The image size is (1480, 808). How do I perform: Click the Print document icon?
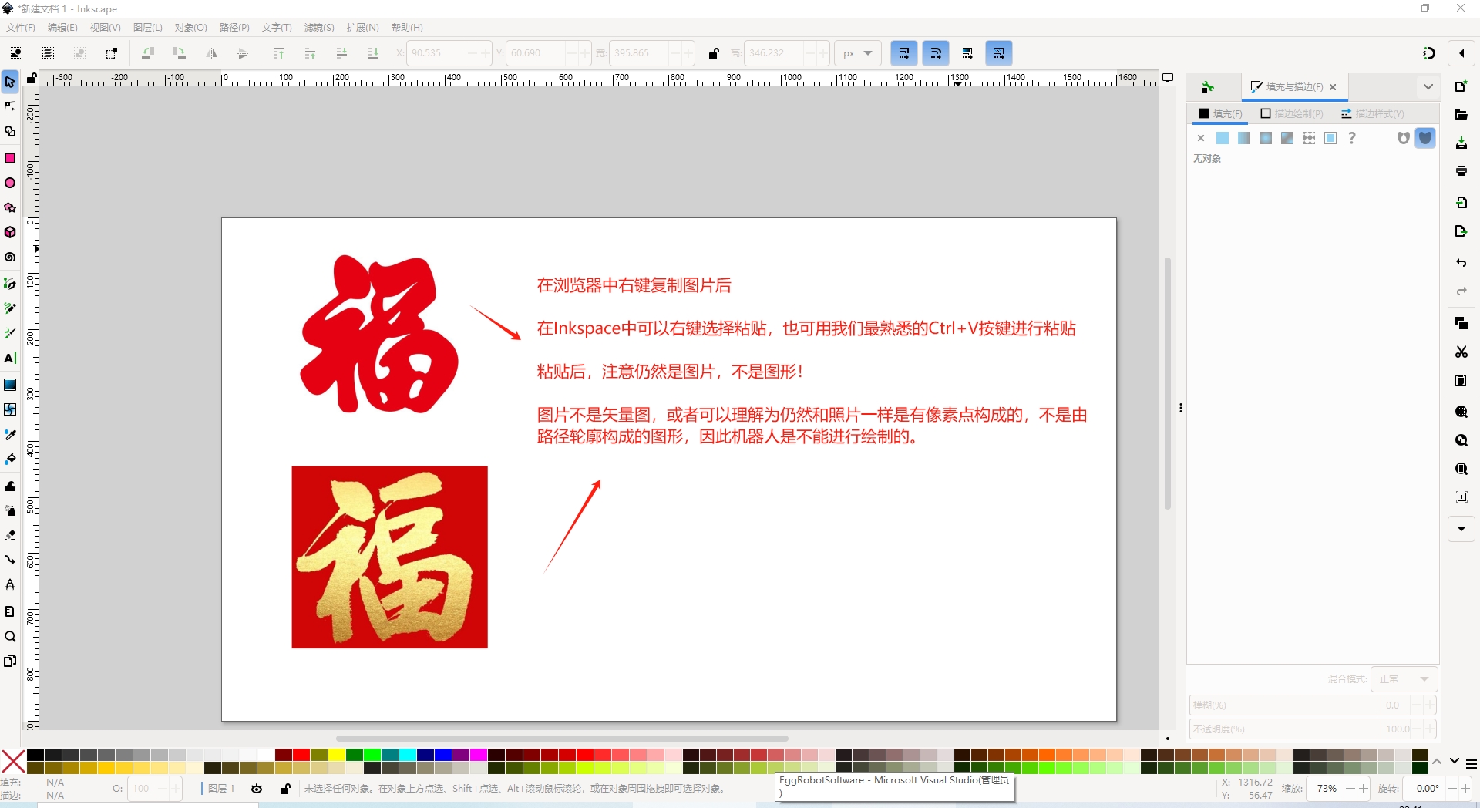1461,171
